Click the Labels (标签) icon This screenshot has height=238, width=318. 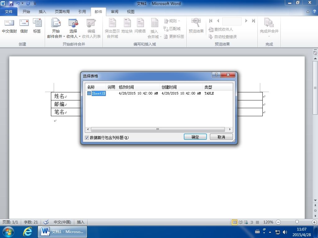(37, 26)
